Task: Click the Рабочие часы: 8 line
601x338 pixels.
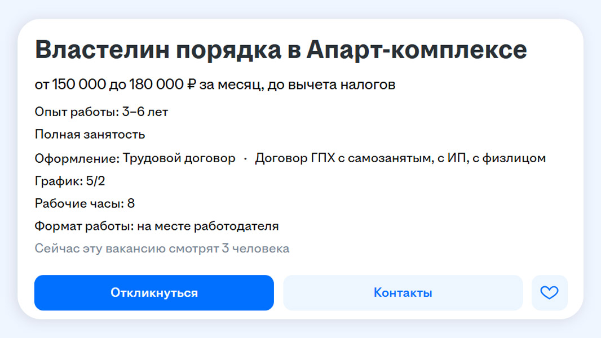Action: coord(85,203)
